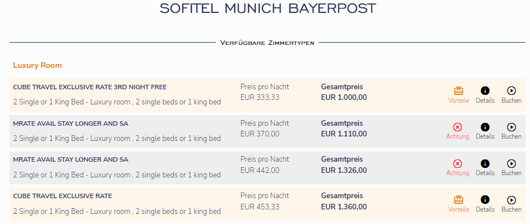
Task: Book the EUR 1.360,00 Cube Travel Exclusive rate
Action: 511,200
